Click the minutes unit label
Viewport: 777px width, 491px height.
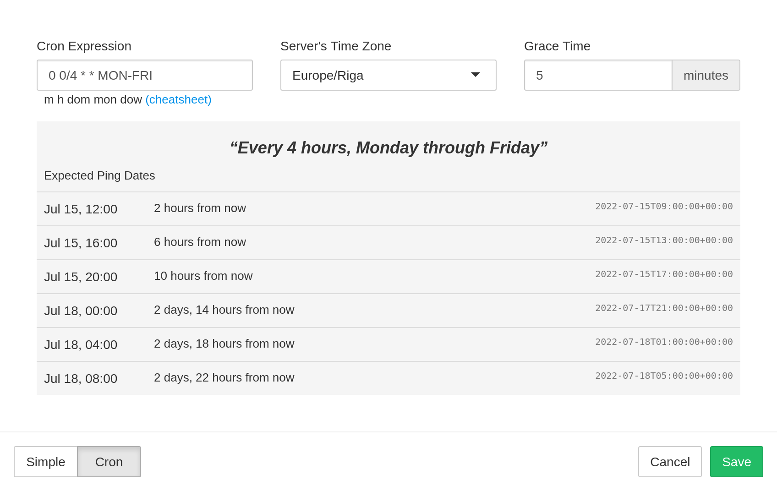click(706, 75)
